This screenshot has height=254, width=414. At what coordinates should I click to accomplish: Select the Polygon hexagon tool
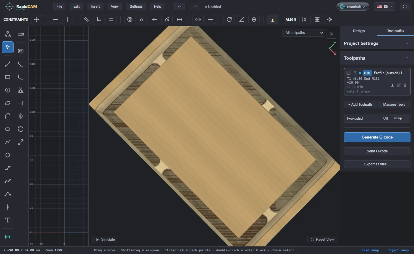coord(8,155)
